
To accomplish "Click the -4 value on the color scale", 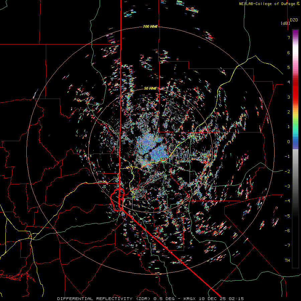I will pyautogui.click(x=287, y=201).
